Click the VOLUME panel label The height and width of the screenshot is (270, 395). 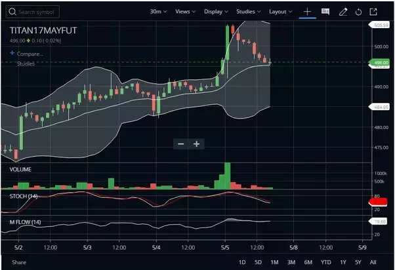pos(20,169)
